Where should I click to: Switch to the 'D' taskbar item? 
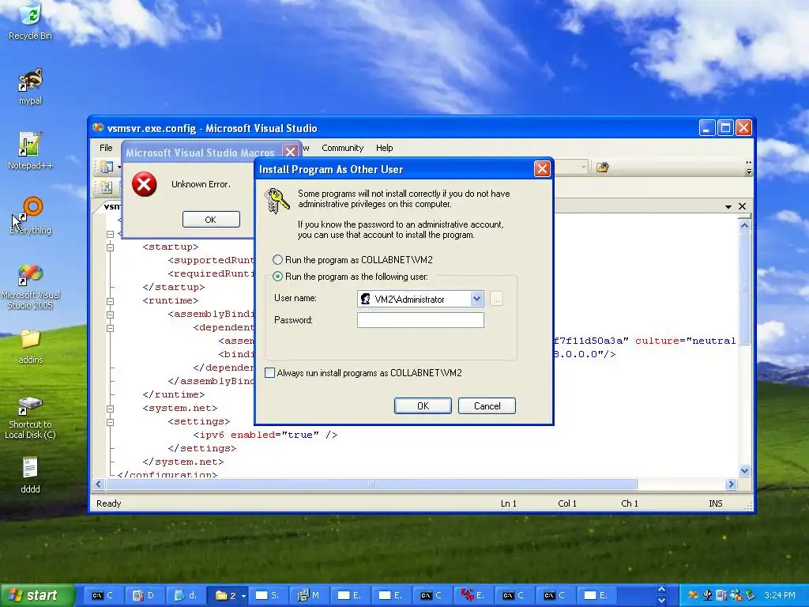(144, 595)
